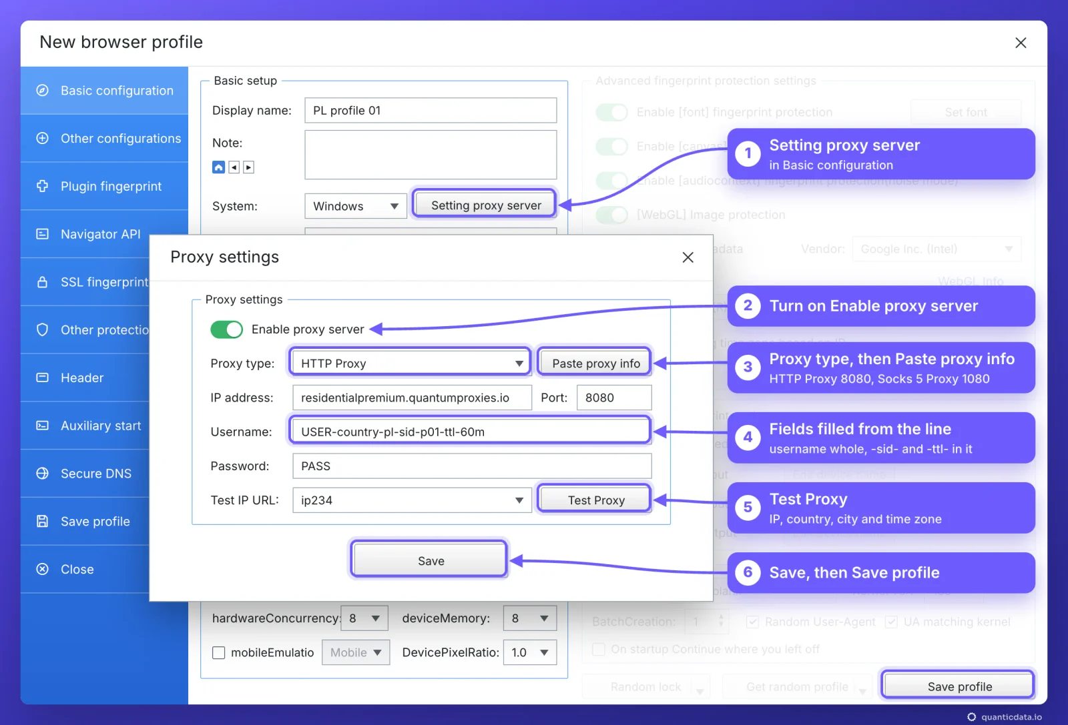This screenshot has width=1068, height=725.
Task: Open the Secure DNS tab
Action: [85, 474]
